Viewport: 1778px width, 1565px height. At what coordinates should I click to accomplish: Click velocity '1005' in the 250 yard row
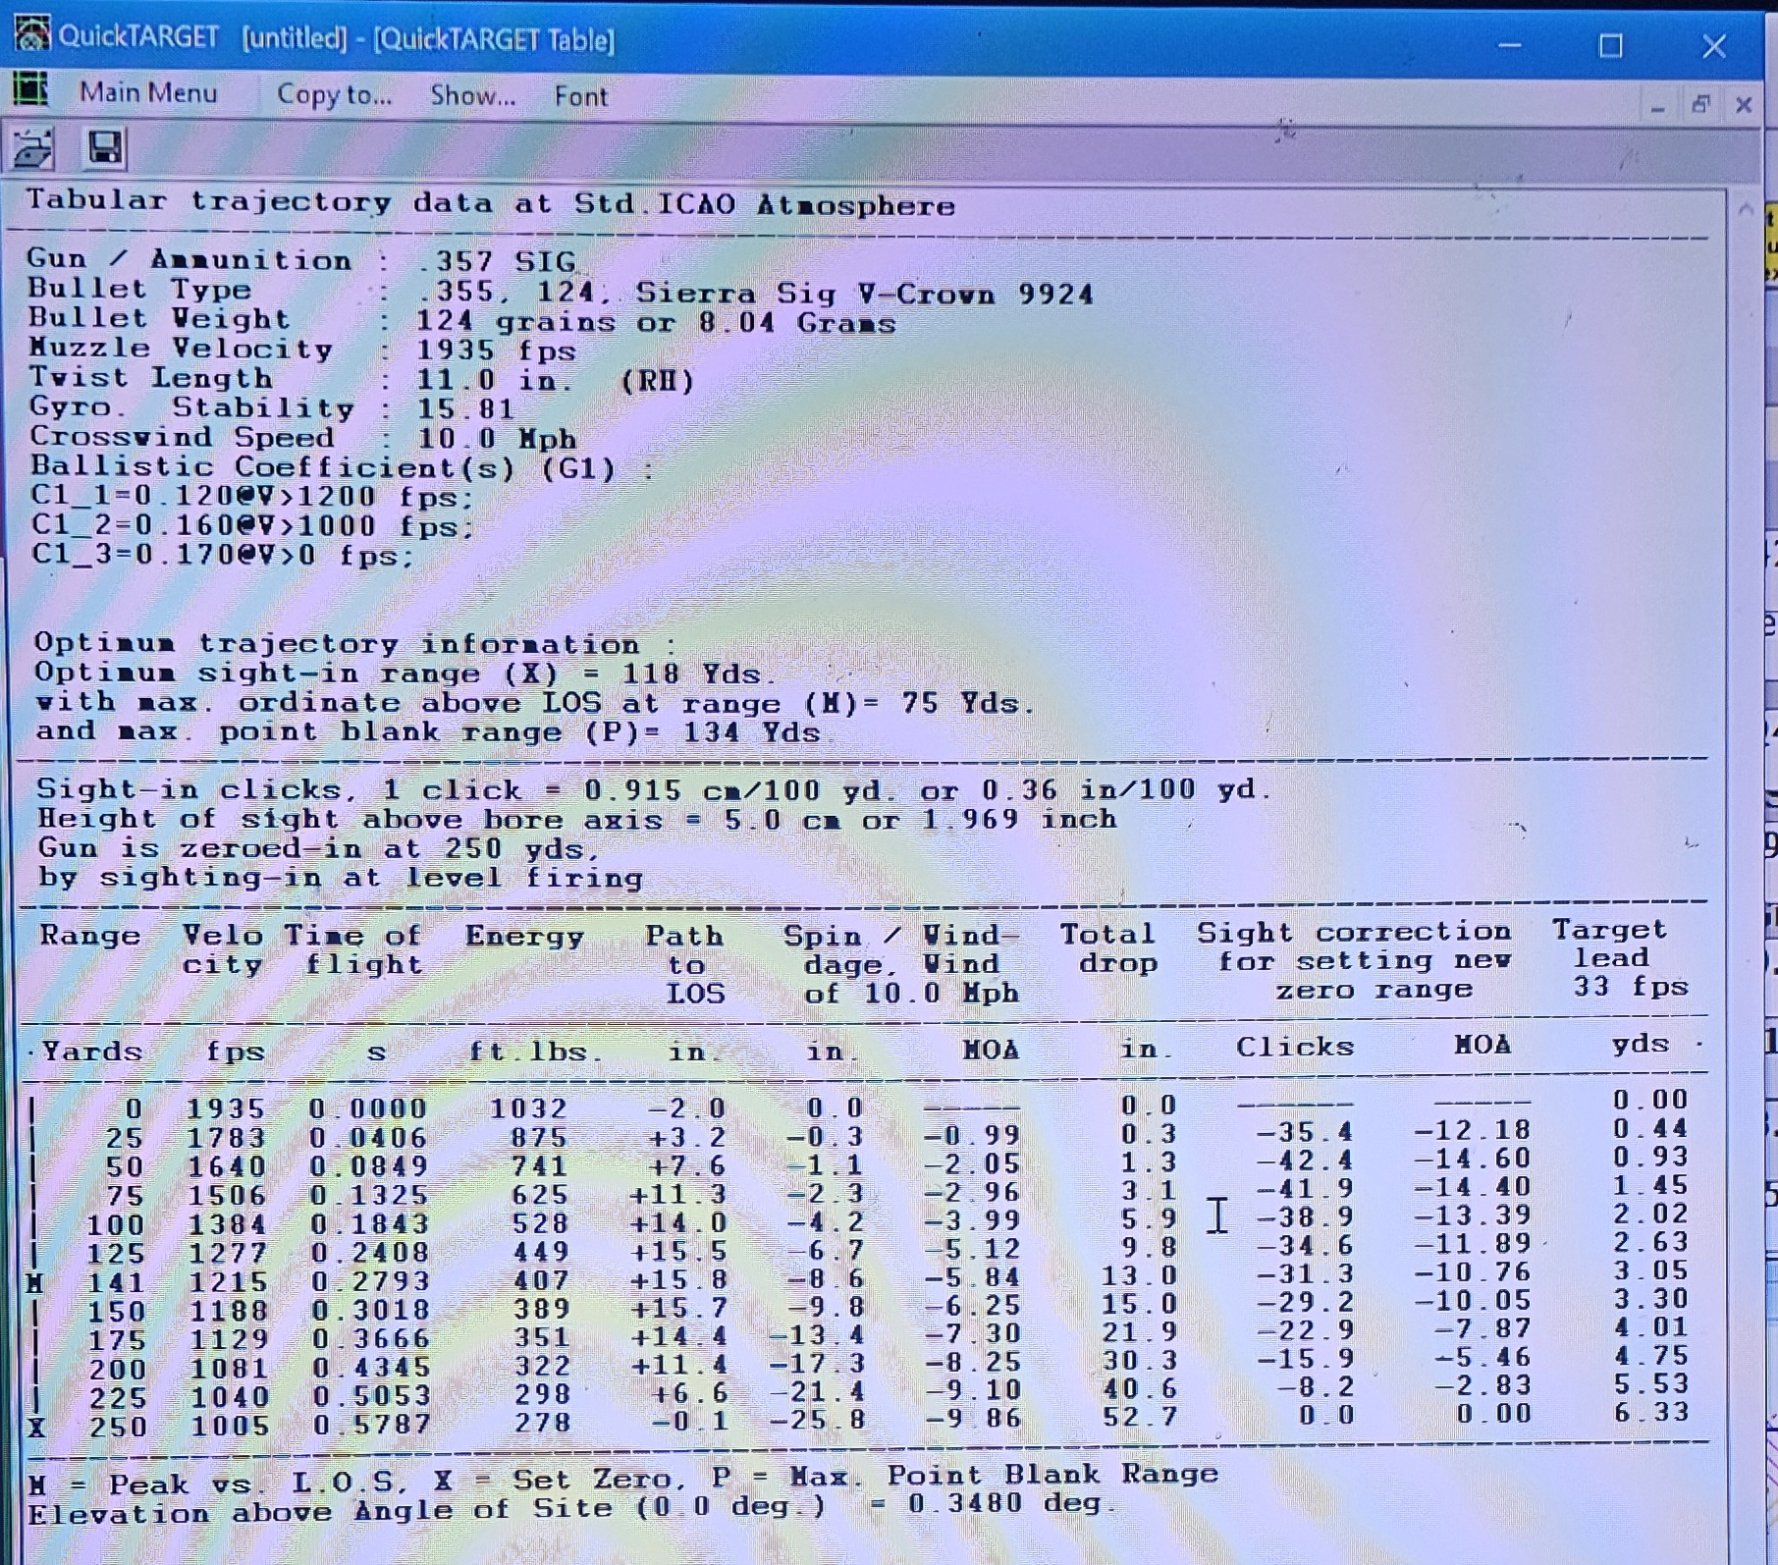pos(230,1426)
